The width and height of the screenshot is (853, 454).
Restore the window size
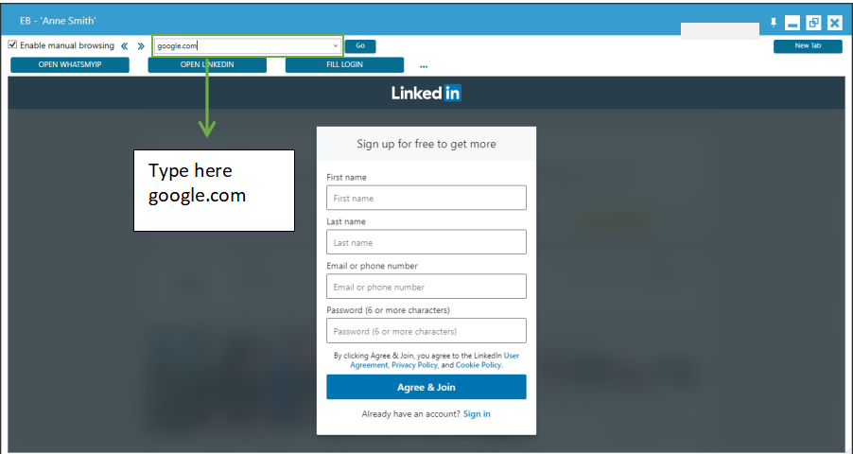(x=814, y=23)
